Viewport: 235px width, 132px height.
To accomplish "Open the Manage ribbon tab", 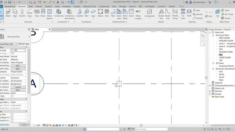I will pyautogui.click(x=122, y=7).
